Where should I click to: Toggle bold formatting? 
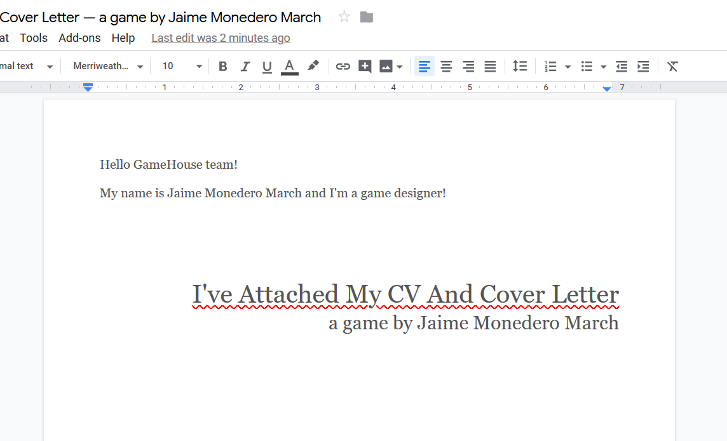point(222,66)
